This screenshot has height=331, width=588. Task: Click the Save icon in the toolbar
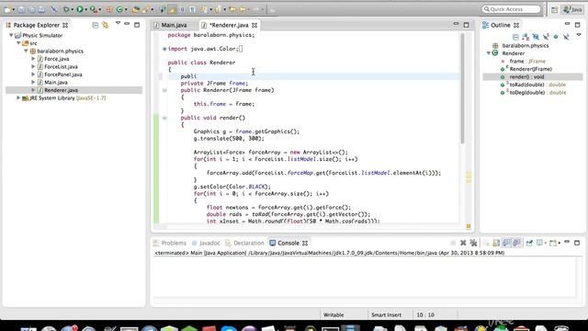click(x=21, y=9)
